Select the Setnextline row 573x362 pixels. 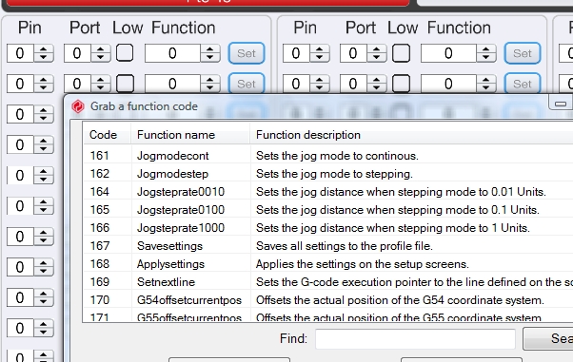tap(328, 282)
